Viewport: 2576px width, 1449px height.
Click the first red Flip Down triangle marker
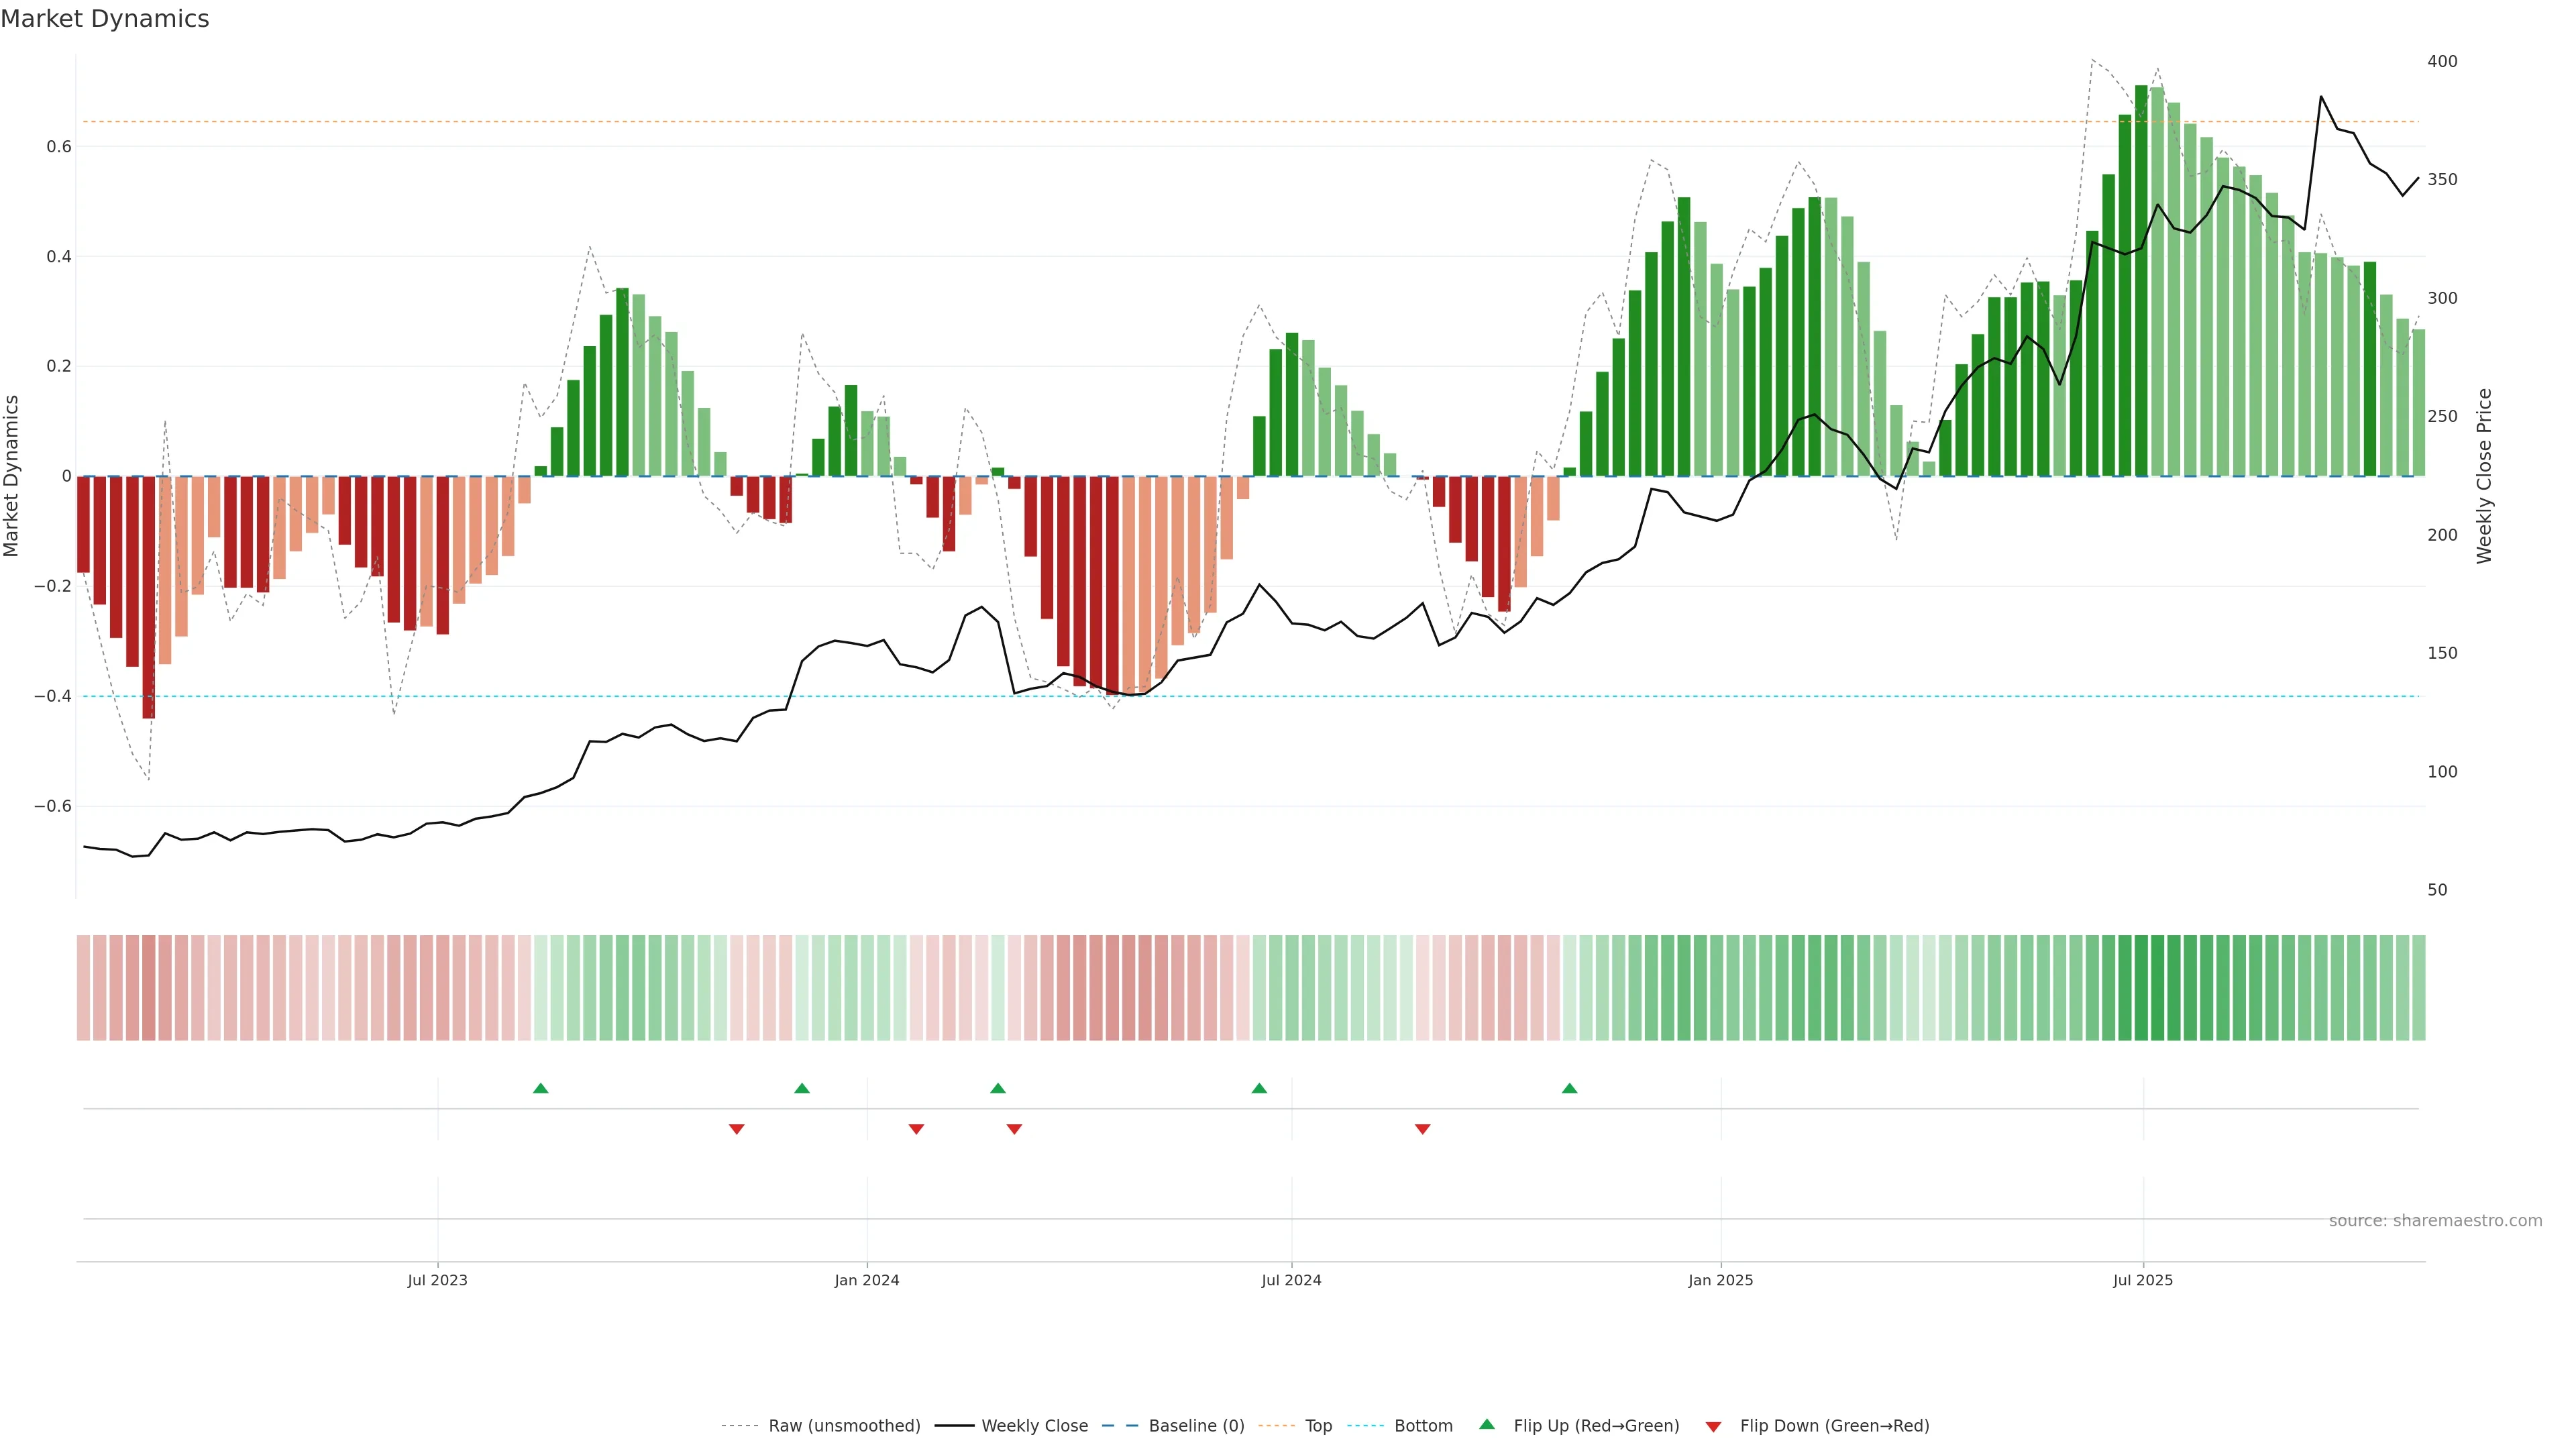pos(737,1129)
